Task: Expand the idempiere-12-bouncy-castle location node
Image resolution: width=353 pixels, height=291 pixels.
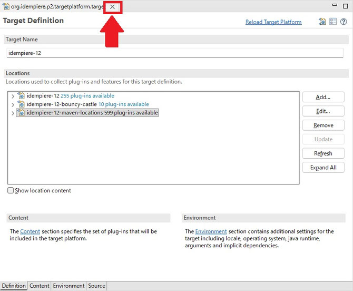Action: coord(13,104)
